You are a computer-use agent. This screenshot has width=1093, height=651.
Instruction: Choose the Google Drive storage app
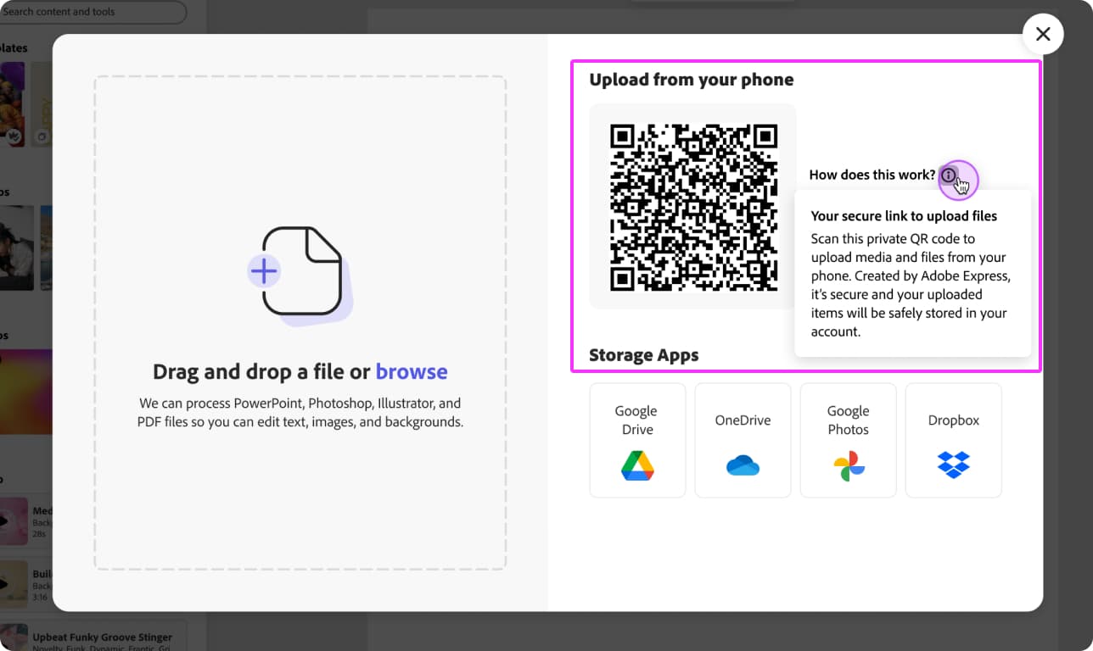(637, 440)
